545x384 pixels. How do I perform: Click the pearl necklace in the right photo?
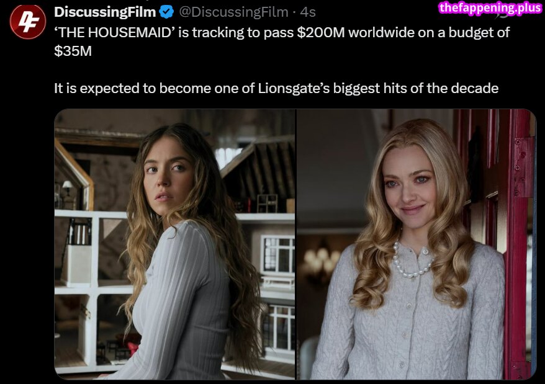coord(412,261)
